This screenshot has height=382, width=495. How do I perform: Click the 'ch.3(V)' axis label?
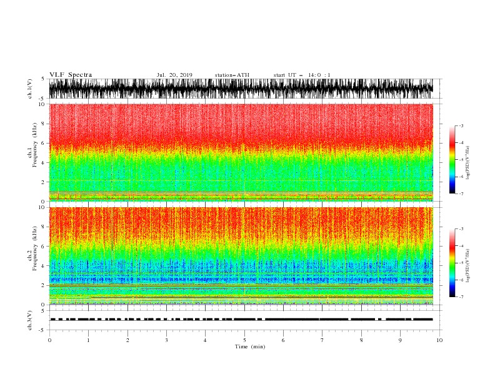point(30,320)
